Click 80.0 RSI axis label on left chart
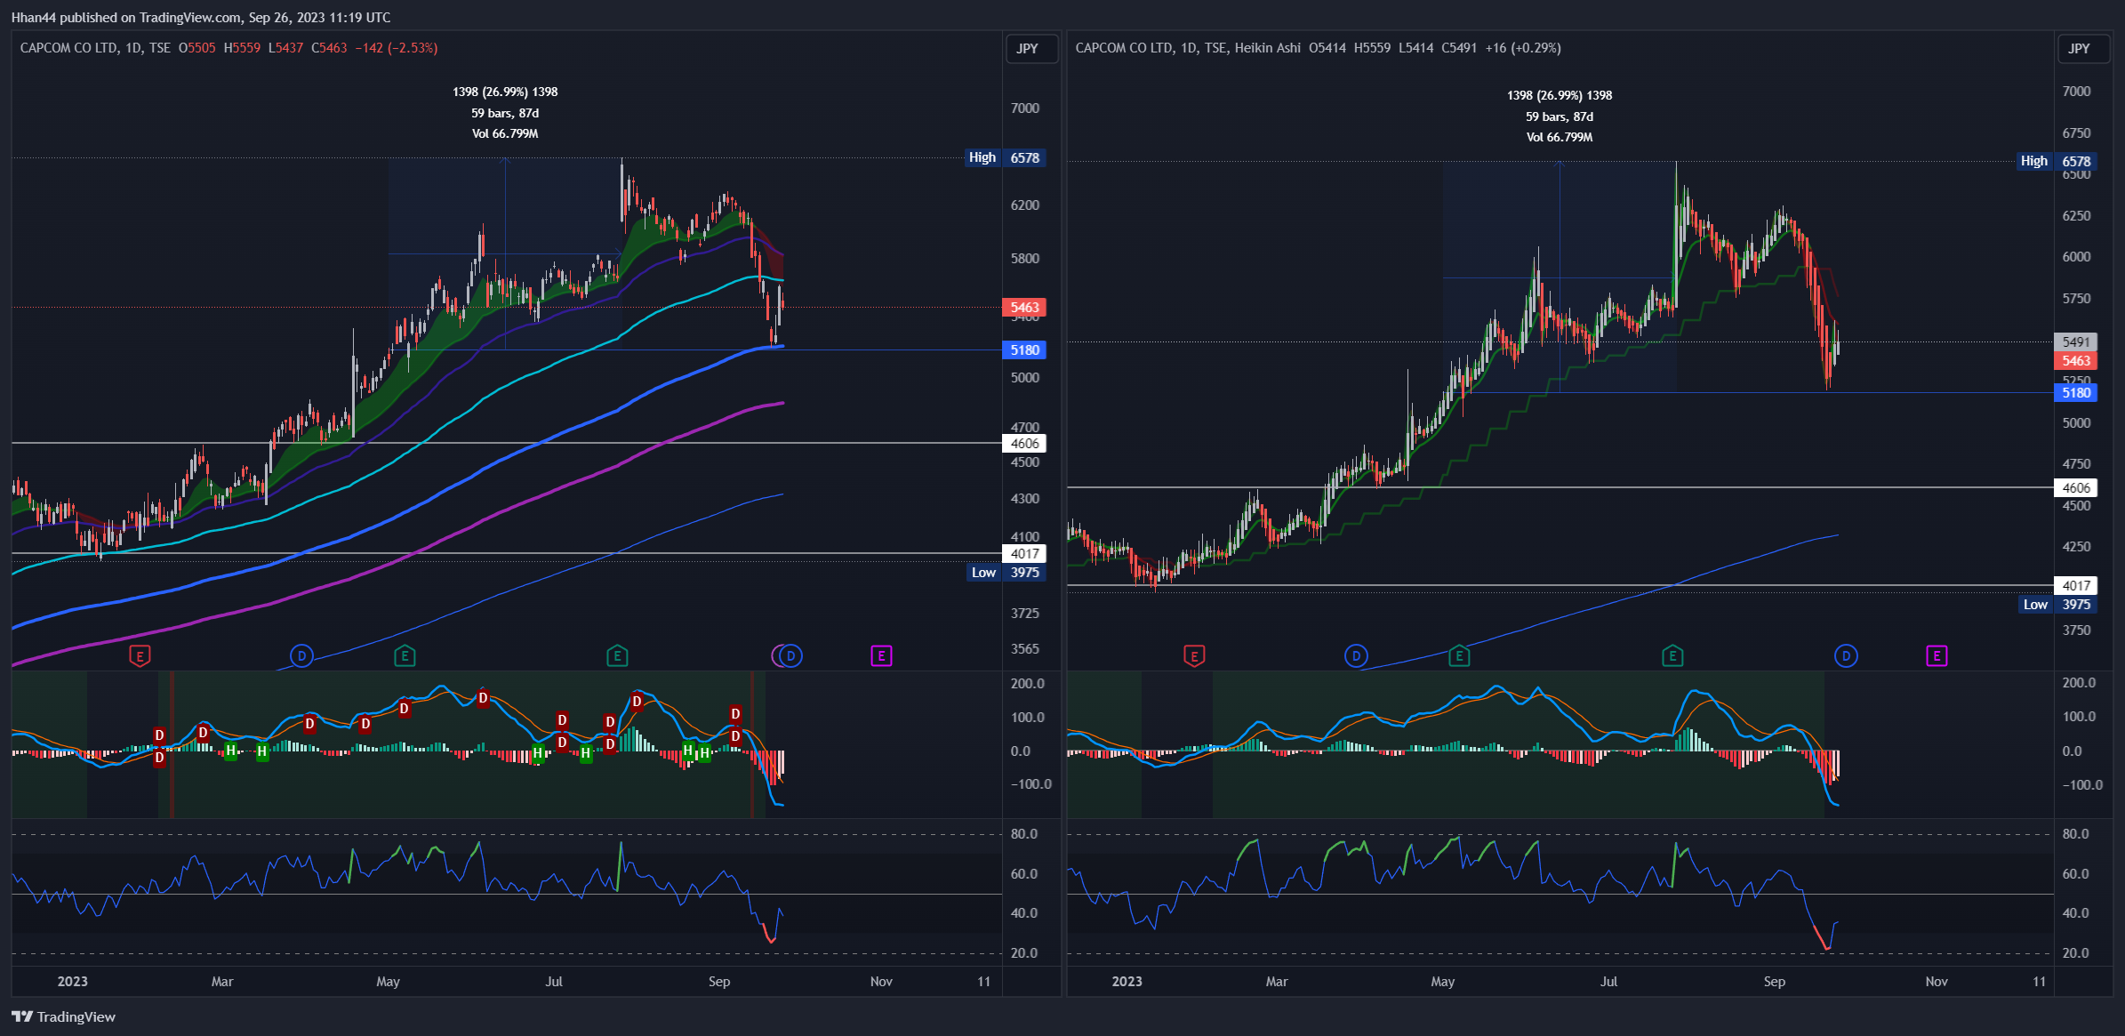The height and width of the screenshot is (1036, 2125). click(x=1024, y=834)
